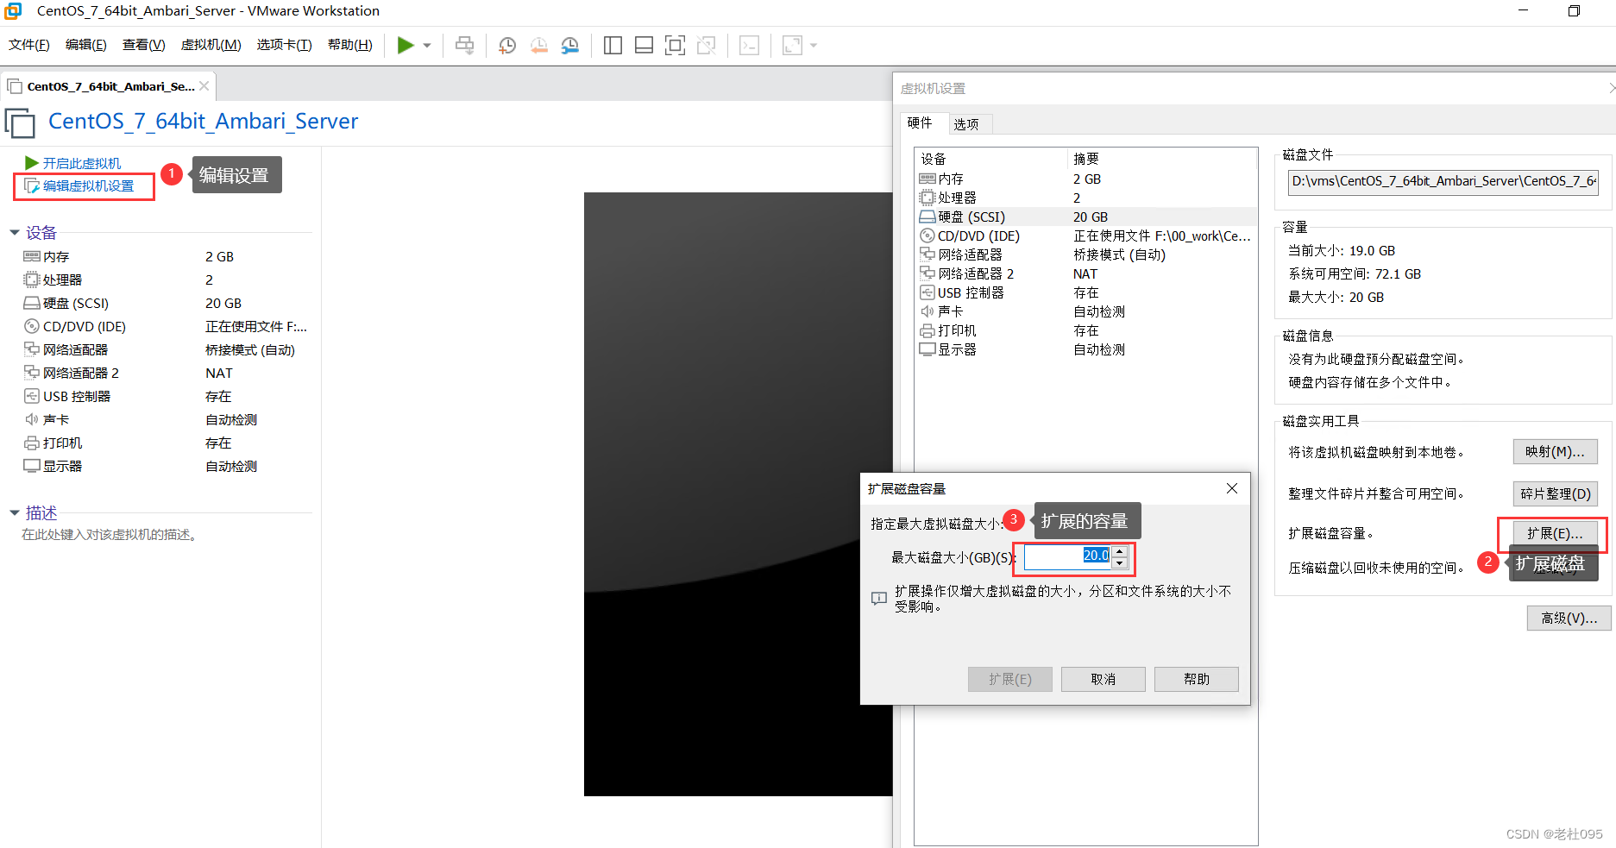1616x848 pixels.
Task: Click the VM screen preview thumbnail
Action: tap(739, 493)
